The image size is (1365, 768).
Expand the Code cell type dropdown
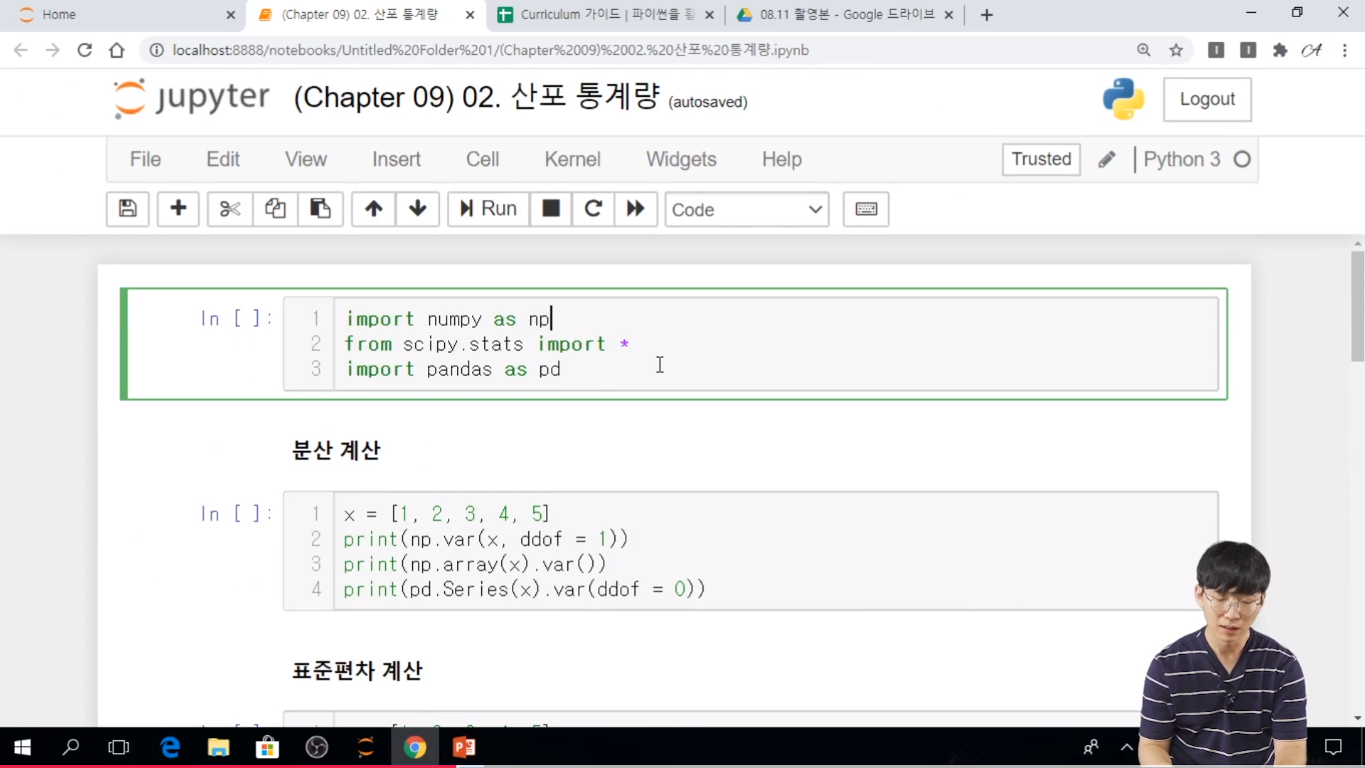coord(746,209)
